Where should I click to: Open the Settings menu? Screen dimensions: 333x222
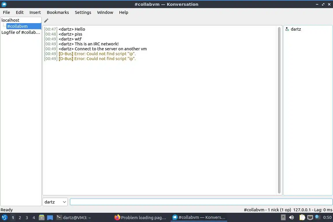click(x=83, y=12)
